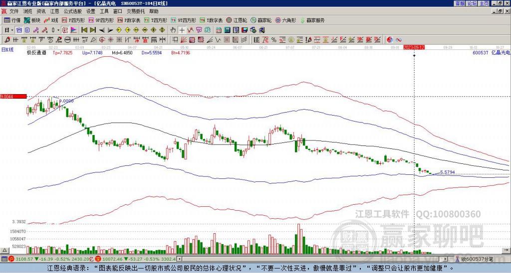Toggle the 权 ex-rights adjustment button
Image resolution: width=511 pixels, height=273 pixels.
[64, 30]
